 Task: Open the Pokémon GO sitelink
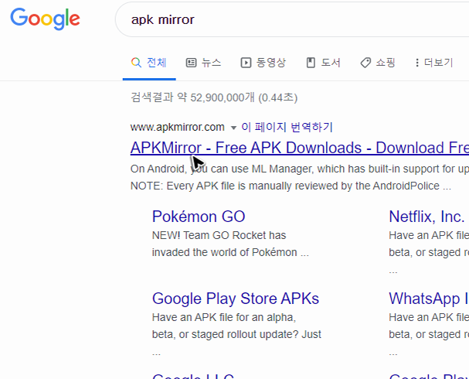tap(199, 217)
